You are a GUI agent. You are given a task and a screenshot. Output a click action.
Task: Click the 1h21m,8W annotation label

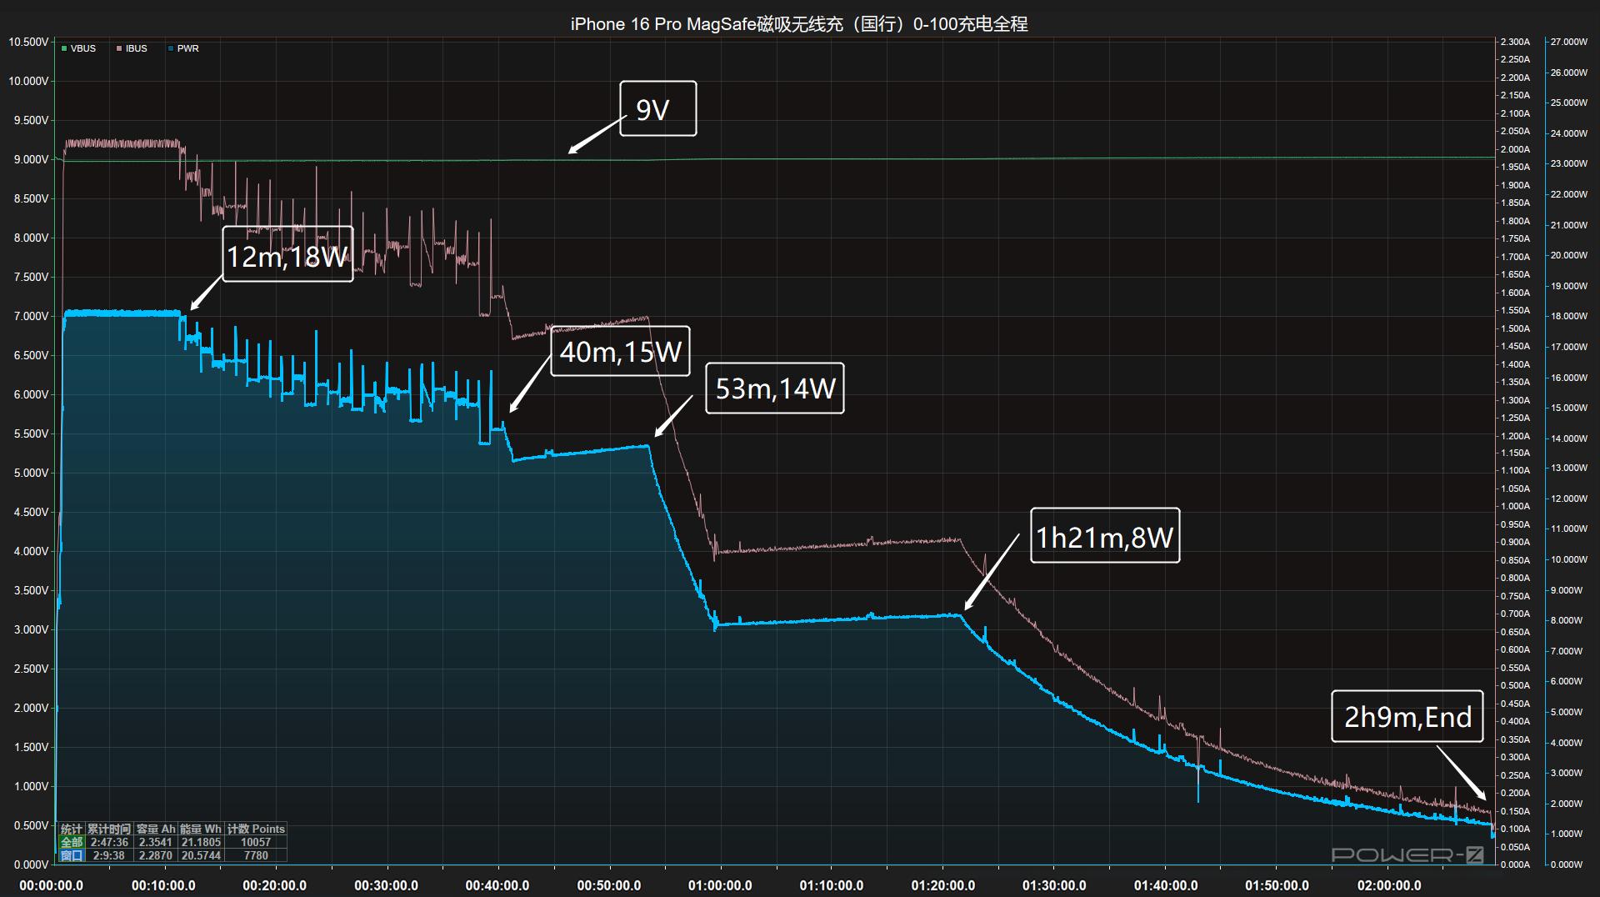click(x=1104, y=535)
